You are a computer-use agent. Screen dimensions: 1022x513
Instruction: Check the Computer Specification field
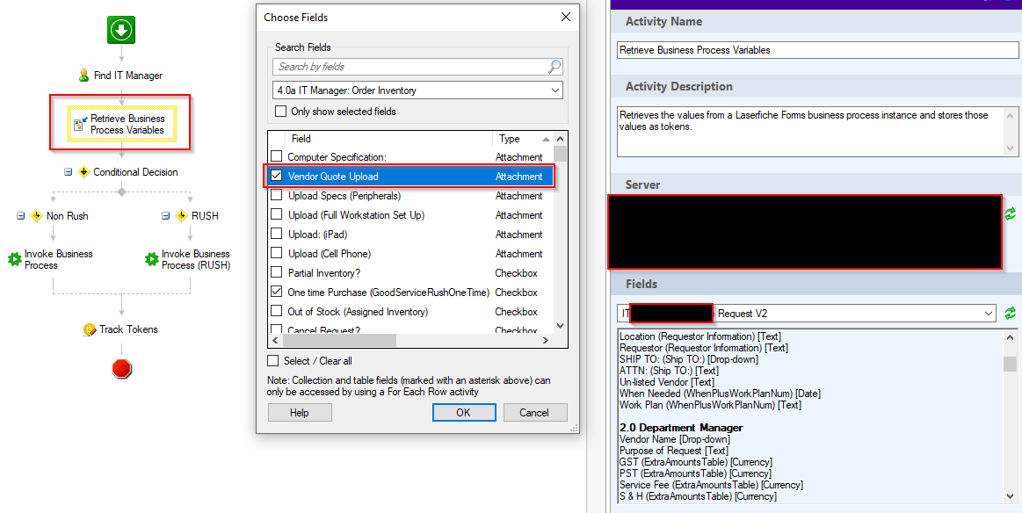pyautogui.click(x=276, y=157)
